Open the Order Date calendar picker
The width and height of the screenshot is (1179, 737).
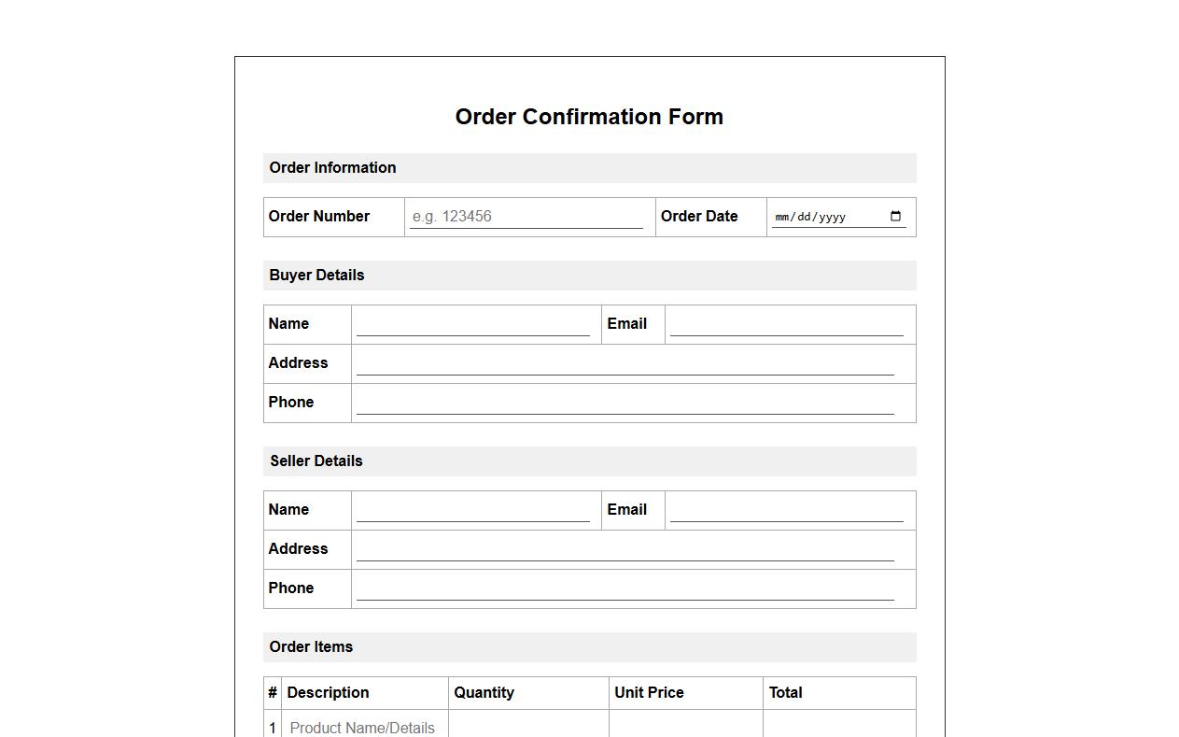(x=895, y=216)
